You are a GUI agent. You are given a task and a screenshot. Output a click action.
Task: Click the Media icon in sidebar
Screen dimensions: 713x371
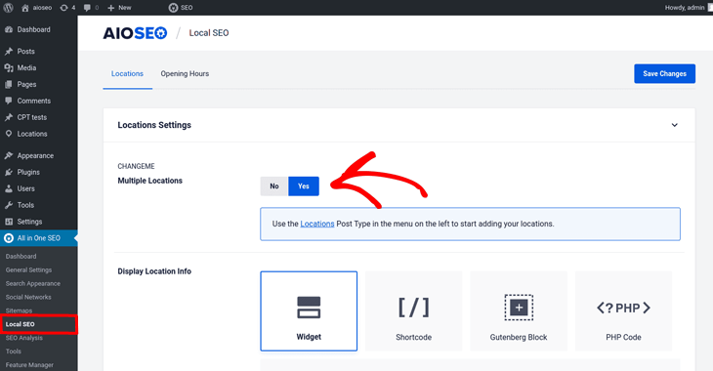coord(9,67)
